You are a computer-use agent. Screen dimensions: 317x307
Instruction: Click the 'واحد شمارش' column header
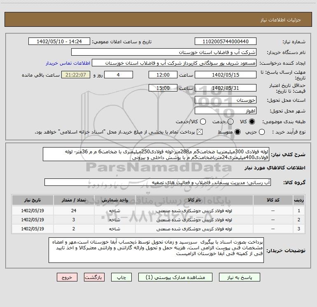(x=114, y=200)
